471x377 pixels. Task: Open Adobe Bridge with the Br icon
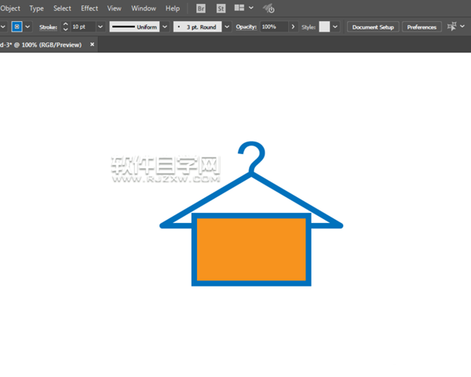click(201, 9)
